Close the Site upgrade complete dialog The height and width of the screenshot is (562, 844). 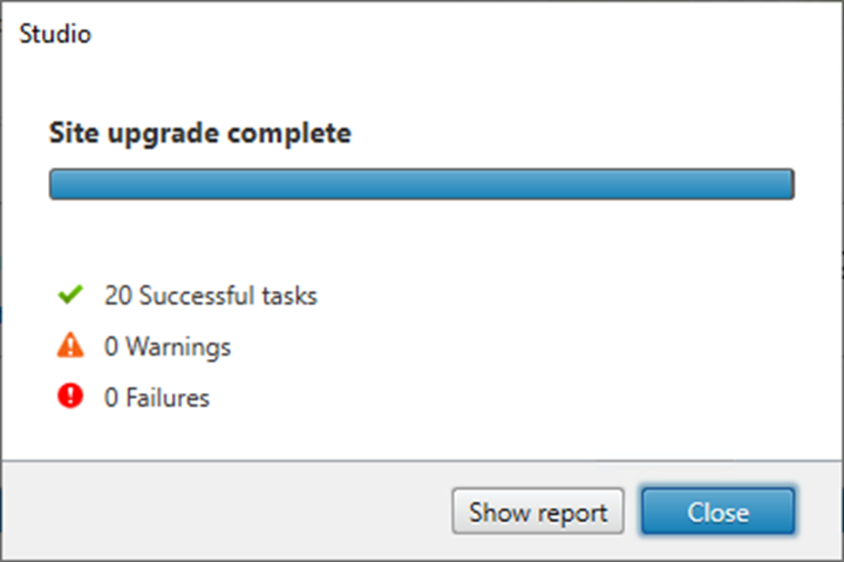718,511
